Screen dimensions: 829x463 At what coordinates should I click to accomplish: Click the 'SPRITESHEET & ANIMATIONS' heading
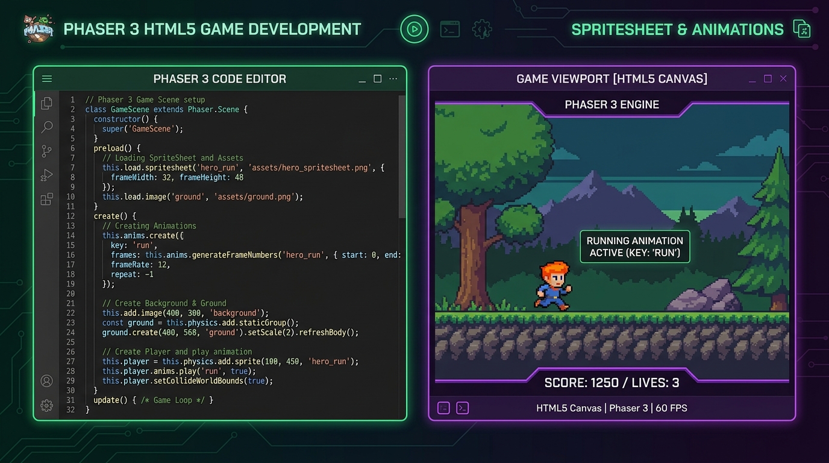[677, 29]
